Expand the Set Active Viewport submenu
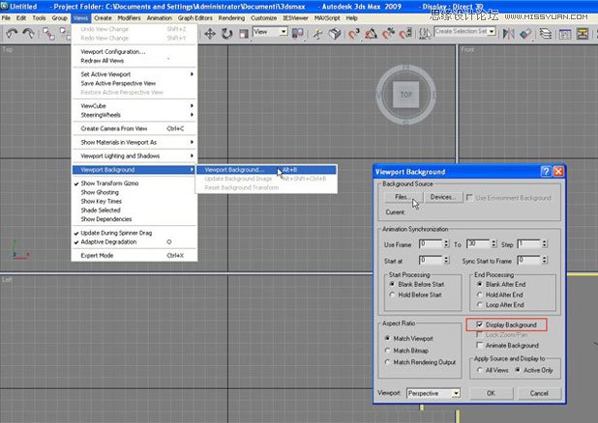 pyautogui.click(x=135, y=74)
